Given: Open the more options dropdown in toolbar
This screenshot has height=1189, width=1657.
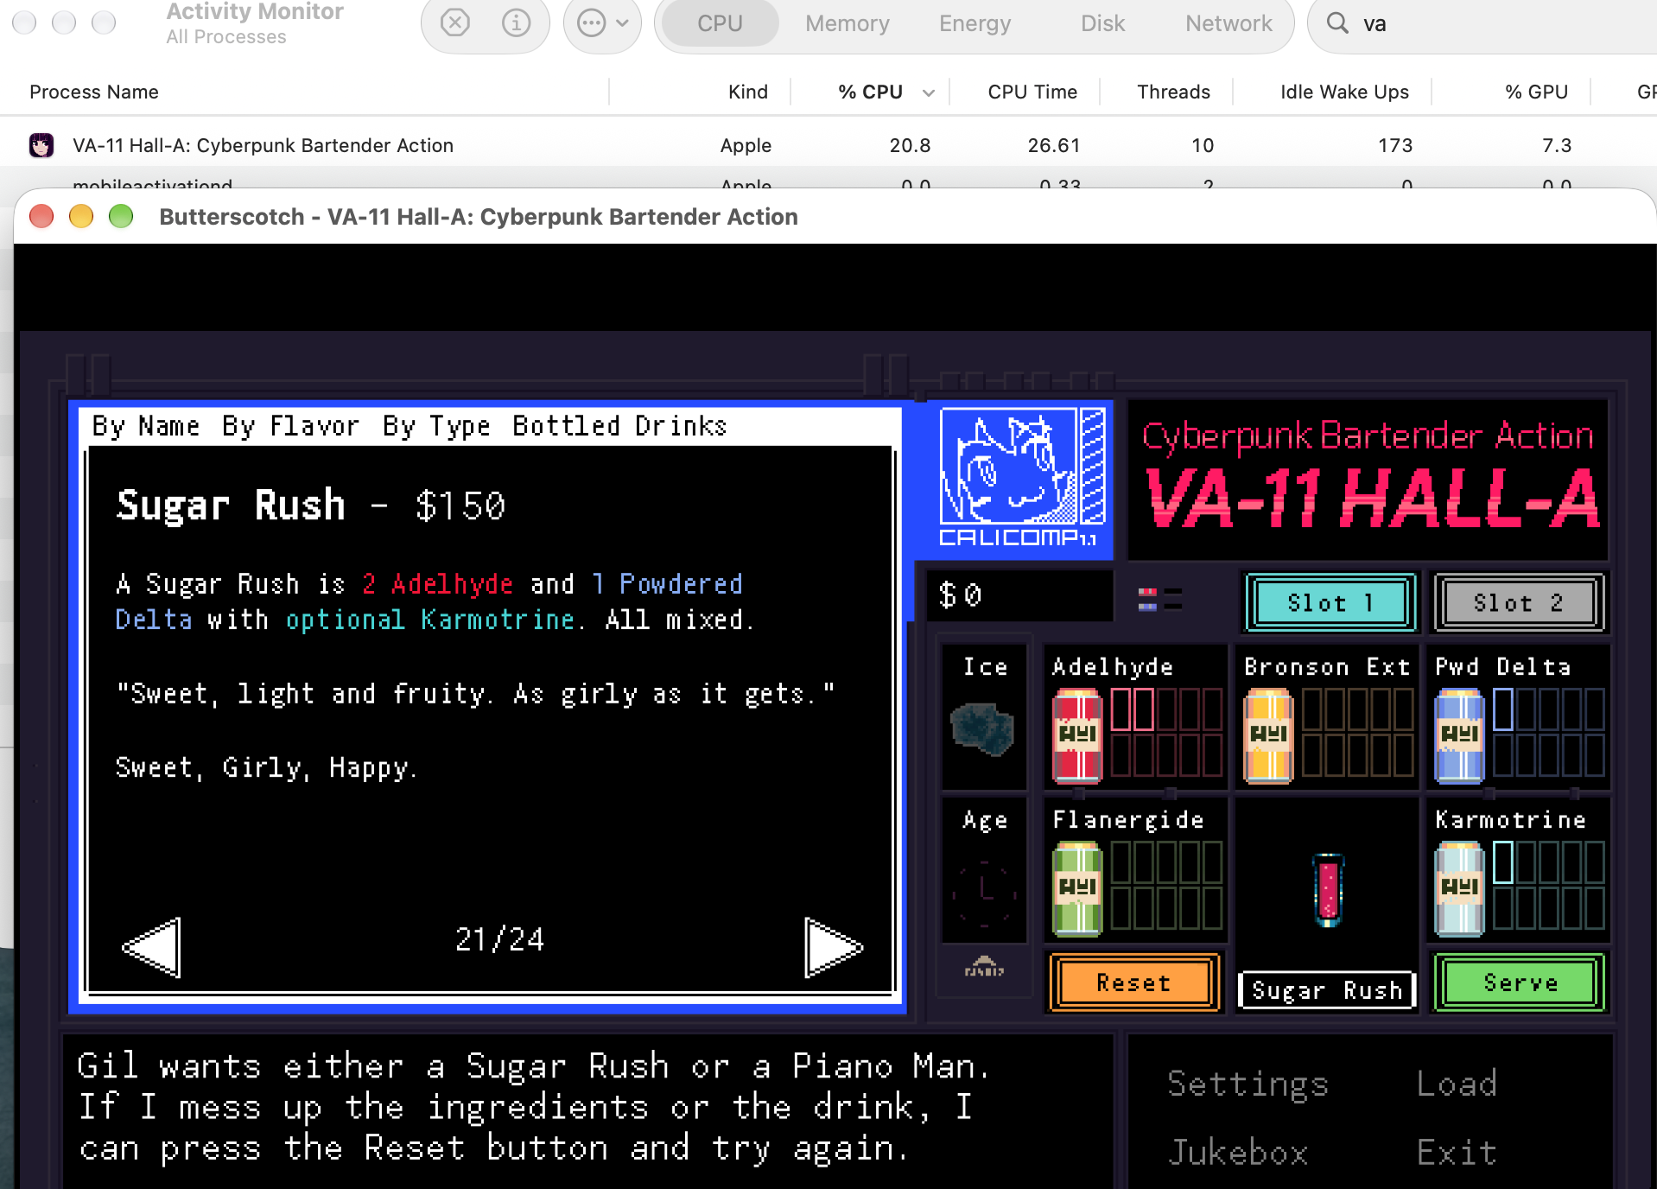Looking at the screenshot, I should point(602,23).
